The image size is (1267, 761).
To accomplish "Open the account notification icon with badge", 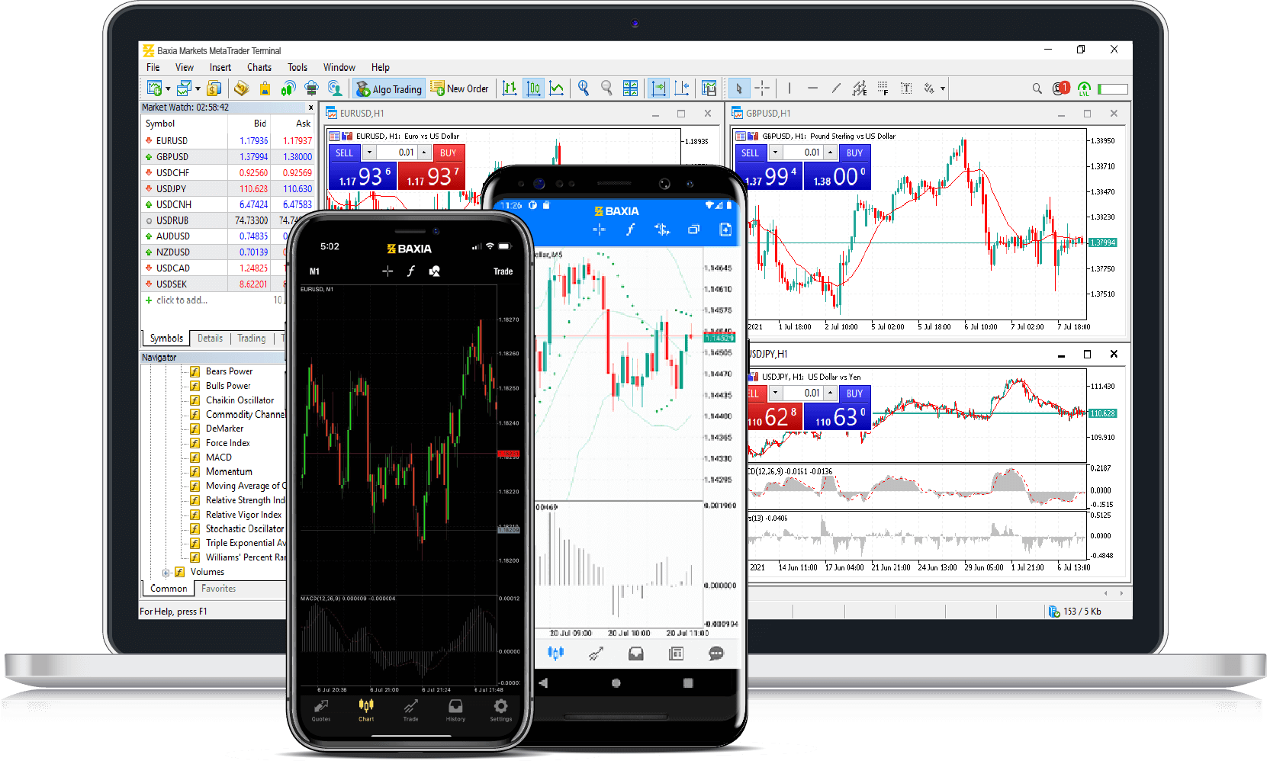I will (1061, 88).
